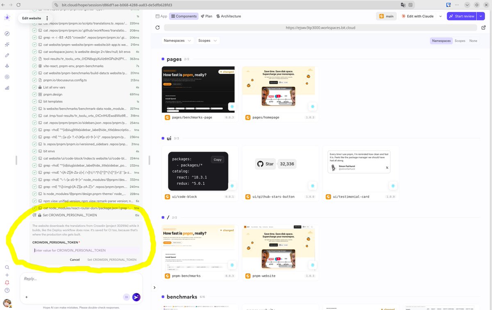Expand the Start review dropdown arrow
Viewport: 492px width, 310px height.
(x=480, y=16)
